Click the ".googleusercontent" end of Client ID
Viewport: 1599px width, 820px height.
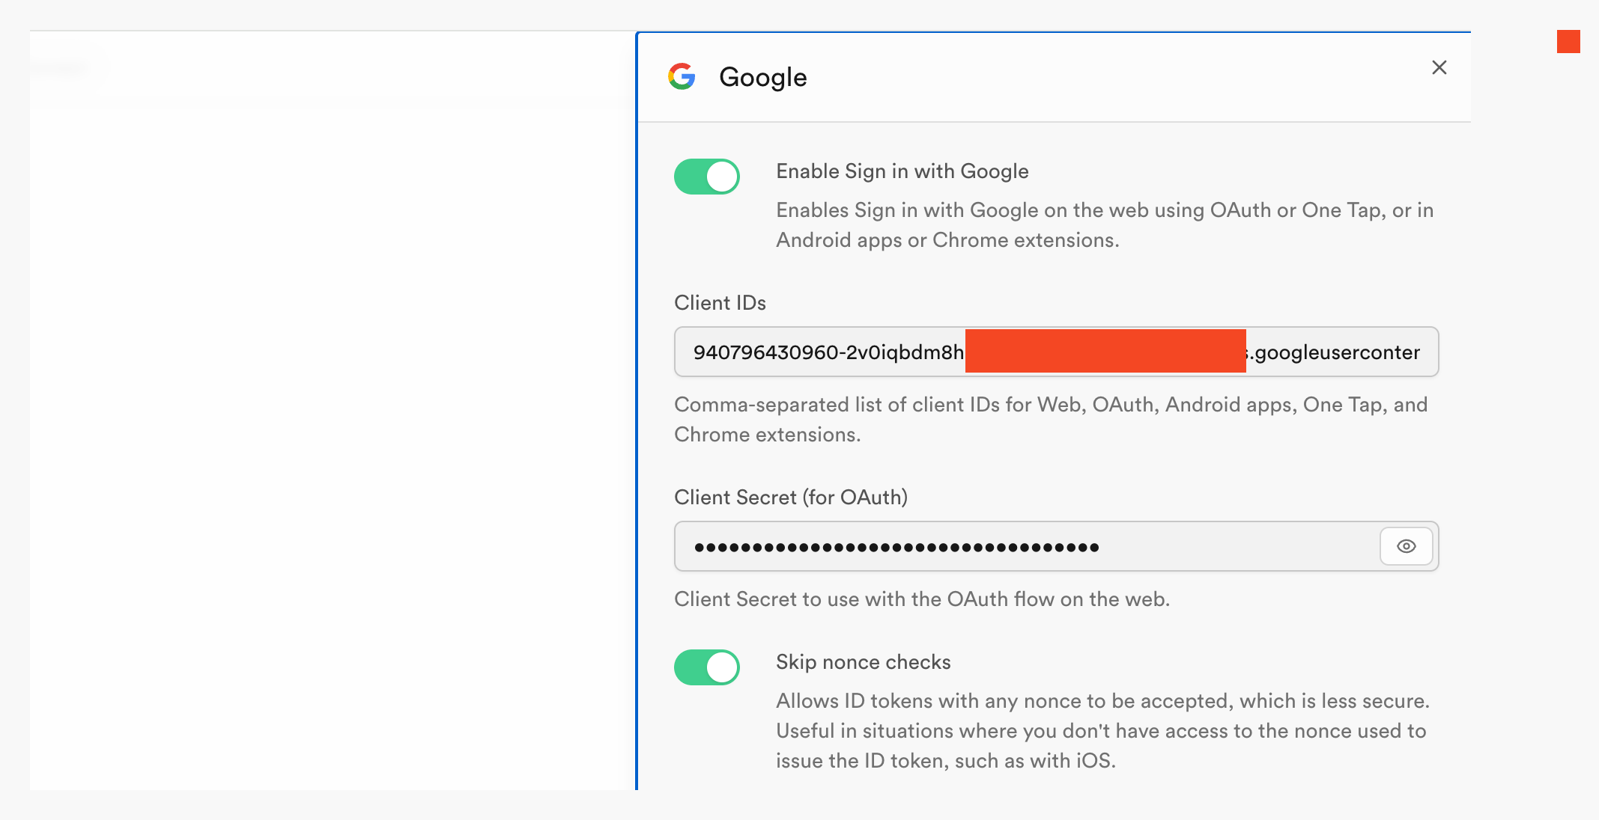(x=1337, y=352)
